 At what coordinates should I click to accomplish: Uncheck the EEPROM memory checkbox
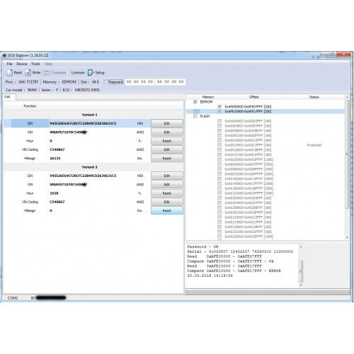point(195,102)
